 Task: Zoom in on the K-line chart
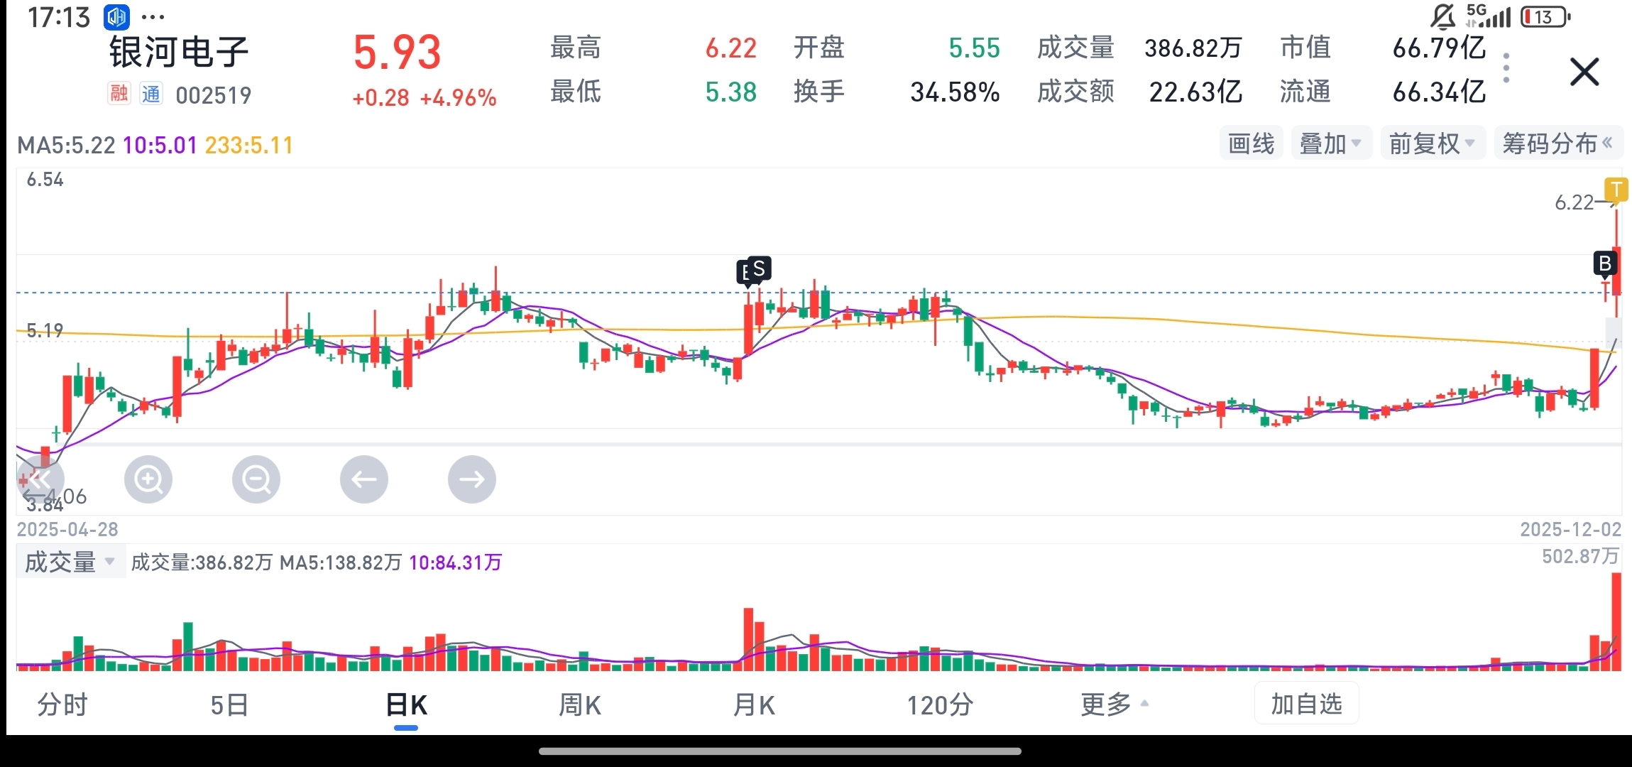148,480
